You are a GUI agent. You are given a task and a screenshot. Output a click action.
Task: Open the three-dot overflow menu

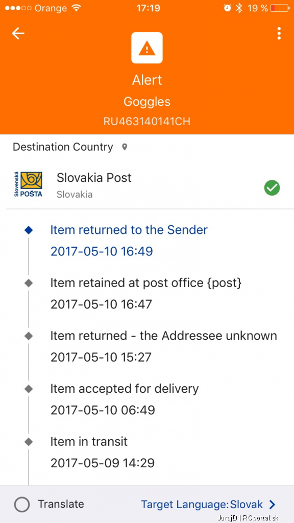click(x=279, y=33)
